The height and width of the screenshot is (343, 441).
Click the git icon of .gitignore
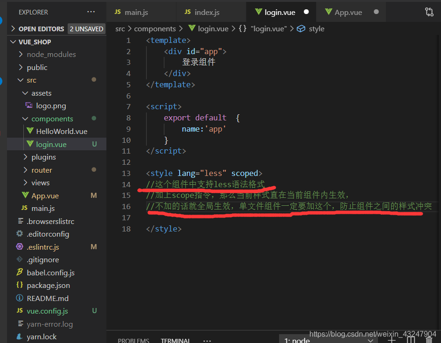(20, 259)
